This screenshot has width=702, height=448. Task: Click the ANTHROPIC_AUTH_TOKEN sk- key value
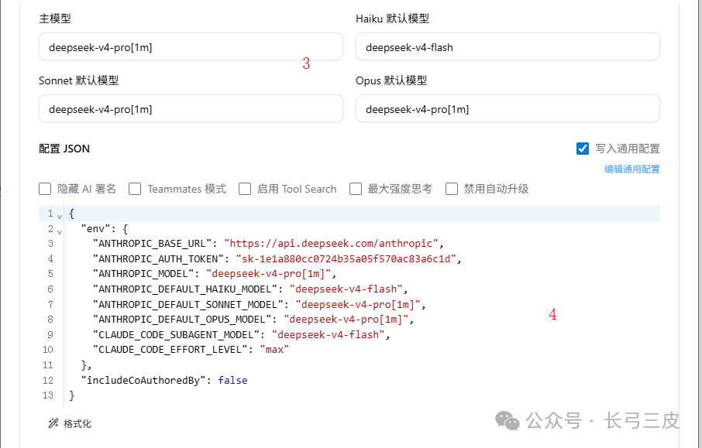[346, 258]
